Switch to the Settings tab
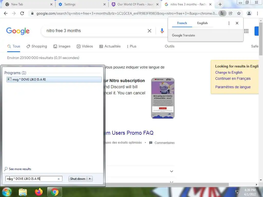Screen dimensions: 263x197 82,4
